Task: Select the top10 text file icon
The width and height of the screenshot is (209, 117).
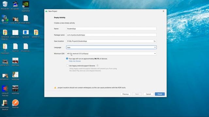Action: tap(15, 46)
